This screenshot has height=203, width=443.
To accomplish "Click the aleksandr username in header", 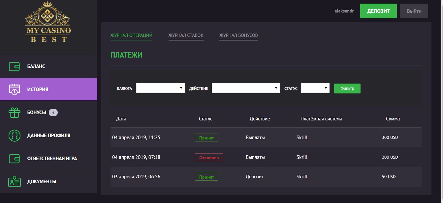I will pos(344,11).
